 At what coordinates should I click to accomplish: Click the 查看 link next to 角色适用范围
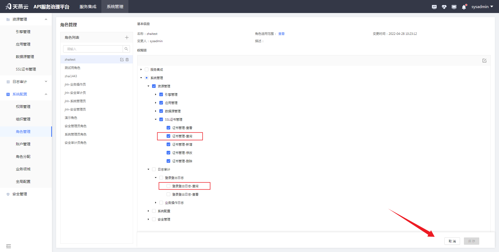pos(281,34)
